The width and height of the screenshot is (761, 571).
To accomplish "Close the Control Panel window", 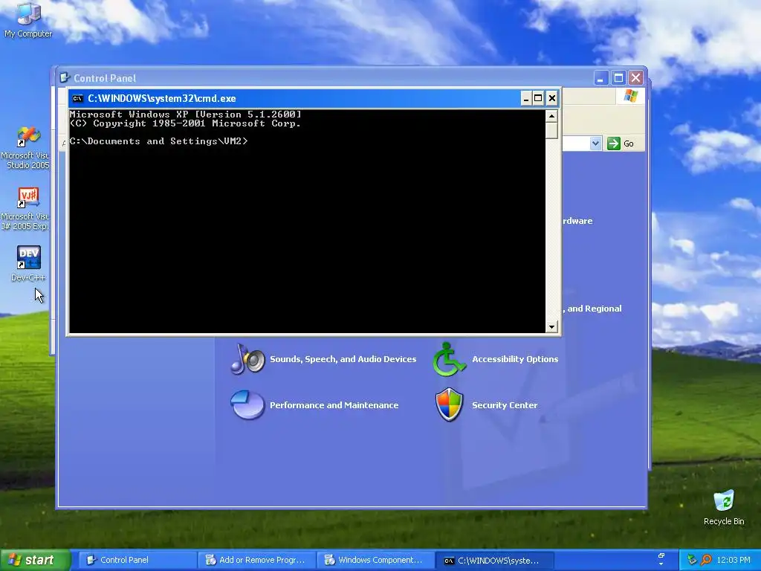I will 636,77.
